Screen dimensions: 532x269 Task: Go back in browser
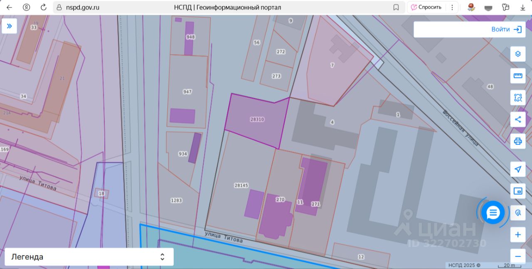9,7
